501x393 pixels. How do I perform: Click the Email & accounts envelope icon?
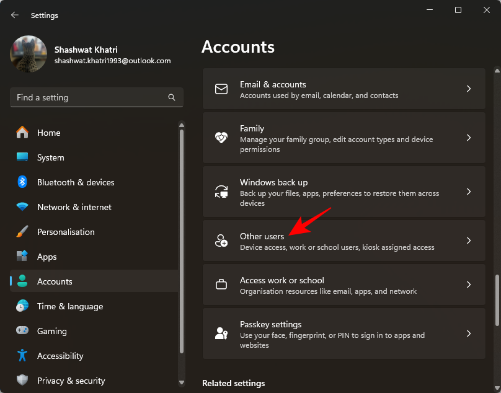(x=221, y=89)
